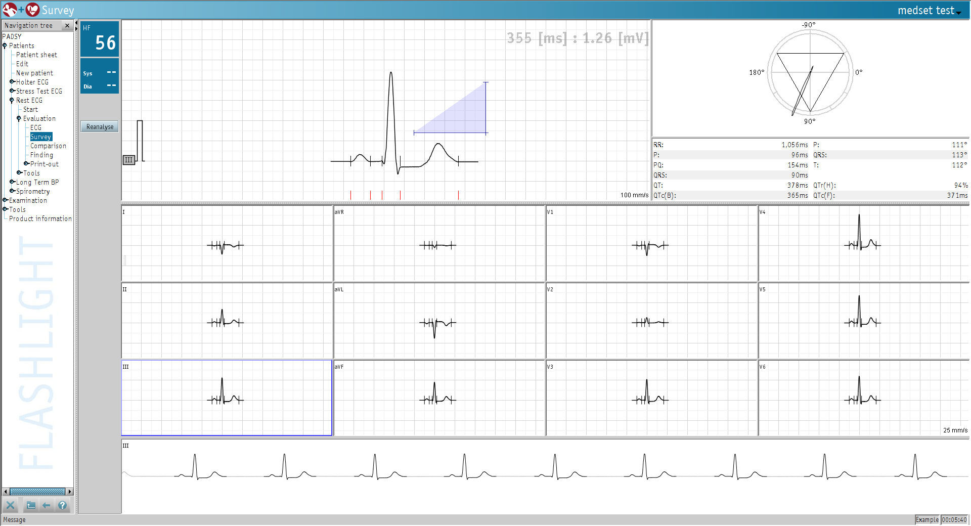Click the folder-up icon in bottom toolbar
The image size is (971, 526).
tap(31, 505)
